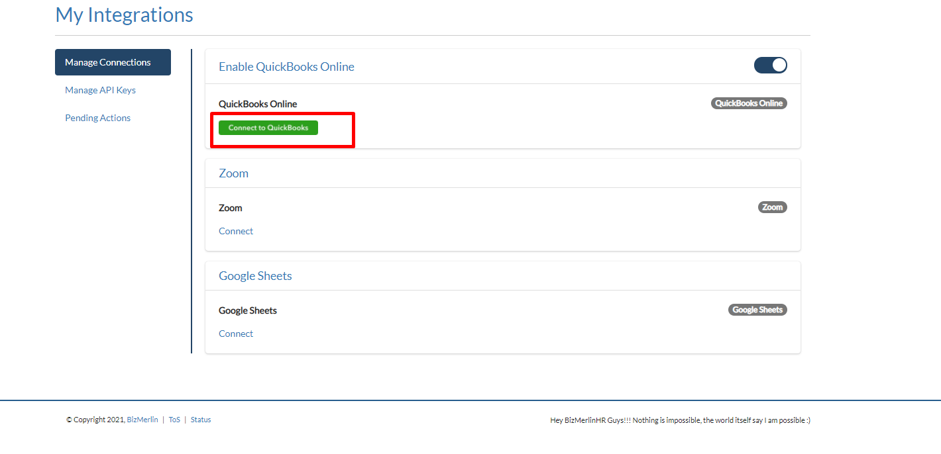Viewport: 941px width, 454px height.
Task: Click the 'Nothing is impossible' footer quote
Action: pyautogui.click(x=680, y=420)
